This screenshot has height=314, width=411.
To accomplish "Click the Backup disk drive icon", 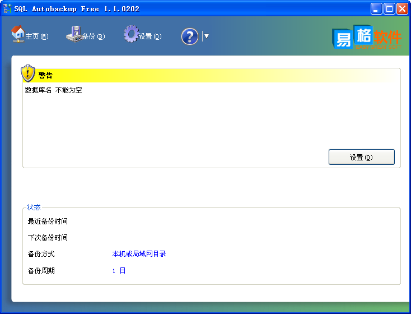I will point(73,34).
